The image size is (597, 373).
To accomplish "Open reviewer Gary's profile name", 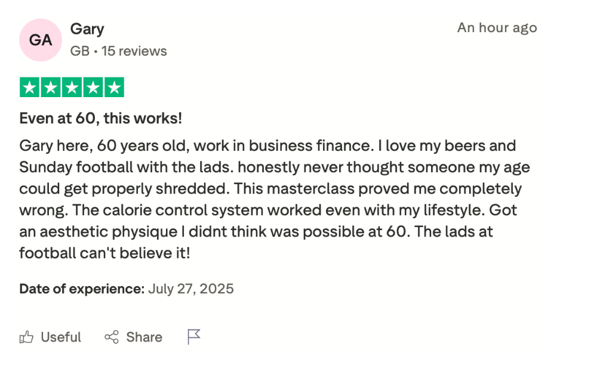I will [87, 29].
